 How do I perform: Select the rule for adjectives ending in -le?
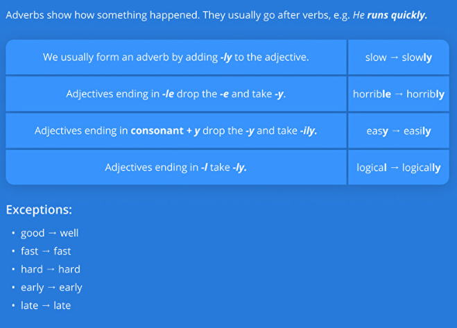[176, 94]
